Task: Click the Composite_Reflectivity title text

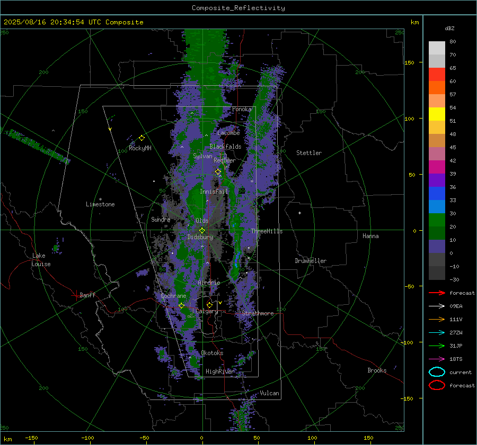Action: coord(238,8)
